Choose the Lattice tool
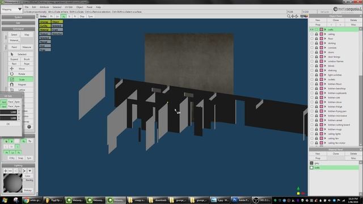363x204 pixels. (x=20, y=90)
